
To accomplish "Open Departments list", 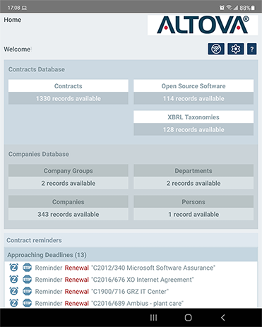I will [x=193, y=170].
